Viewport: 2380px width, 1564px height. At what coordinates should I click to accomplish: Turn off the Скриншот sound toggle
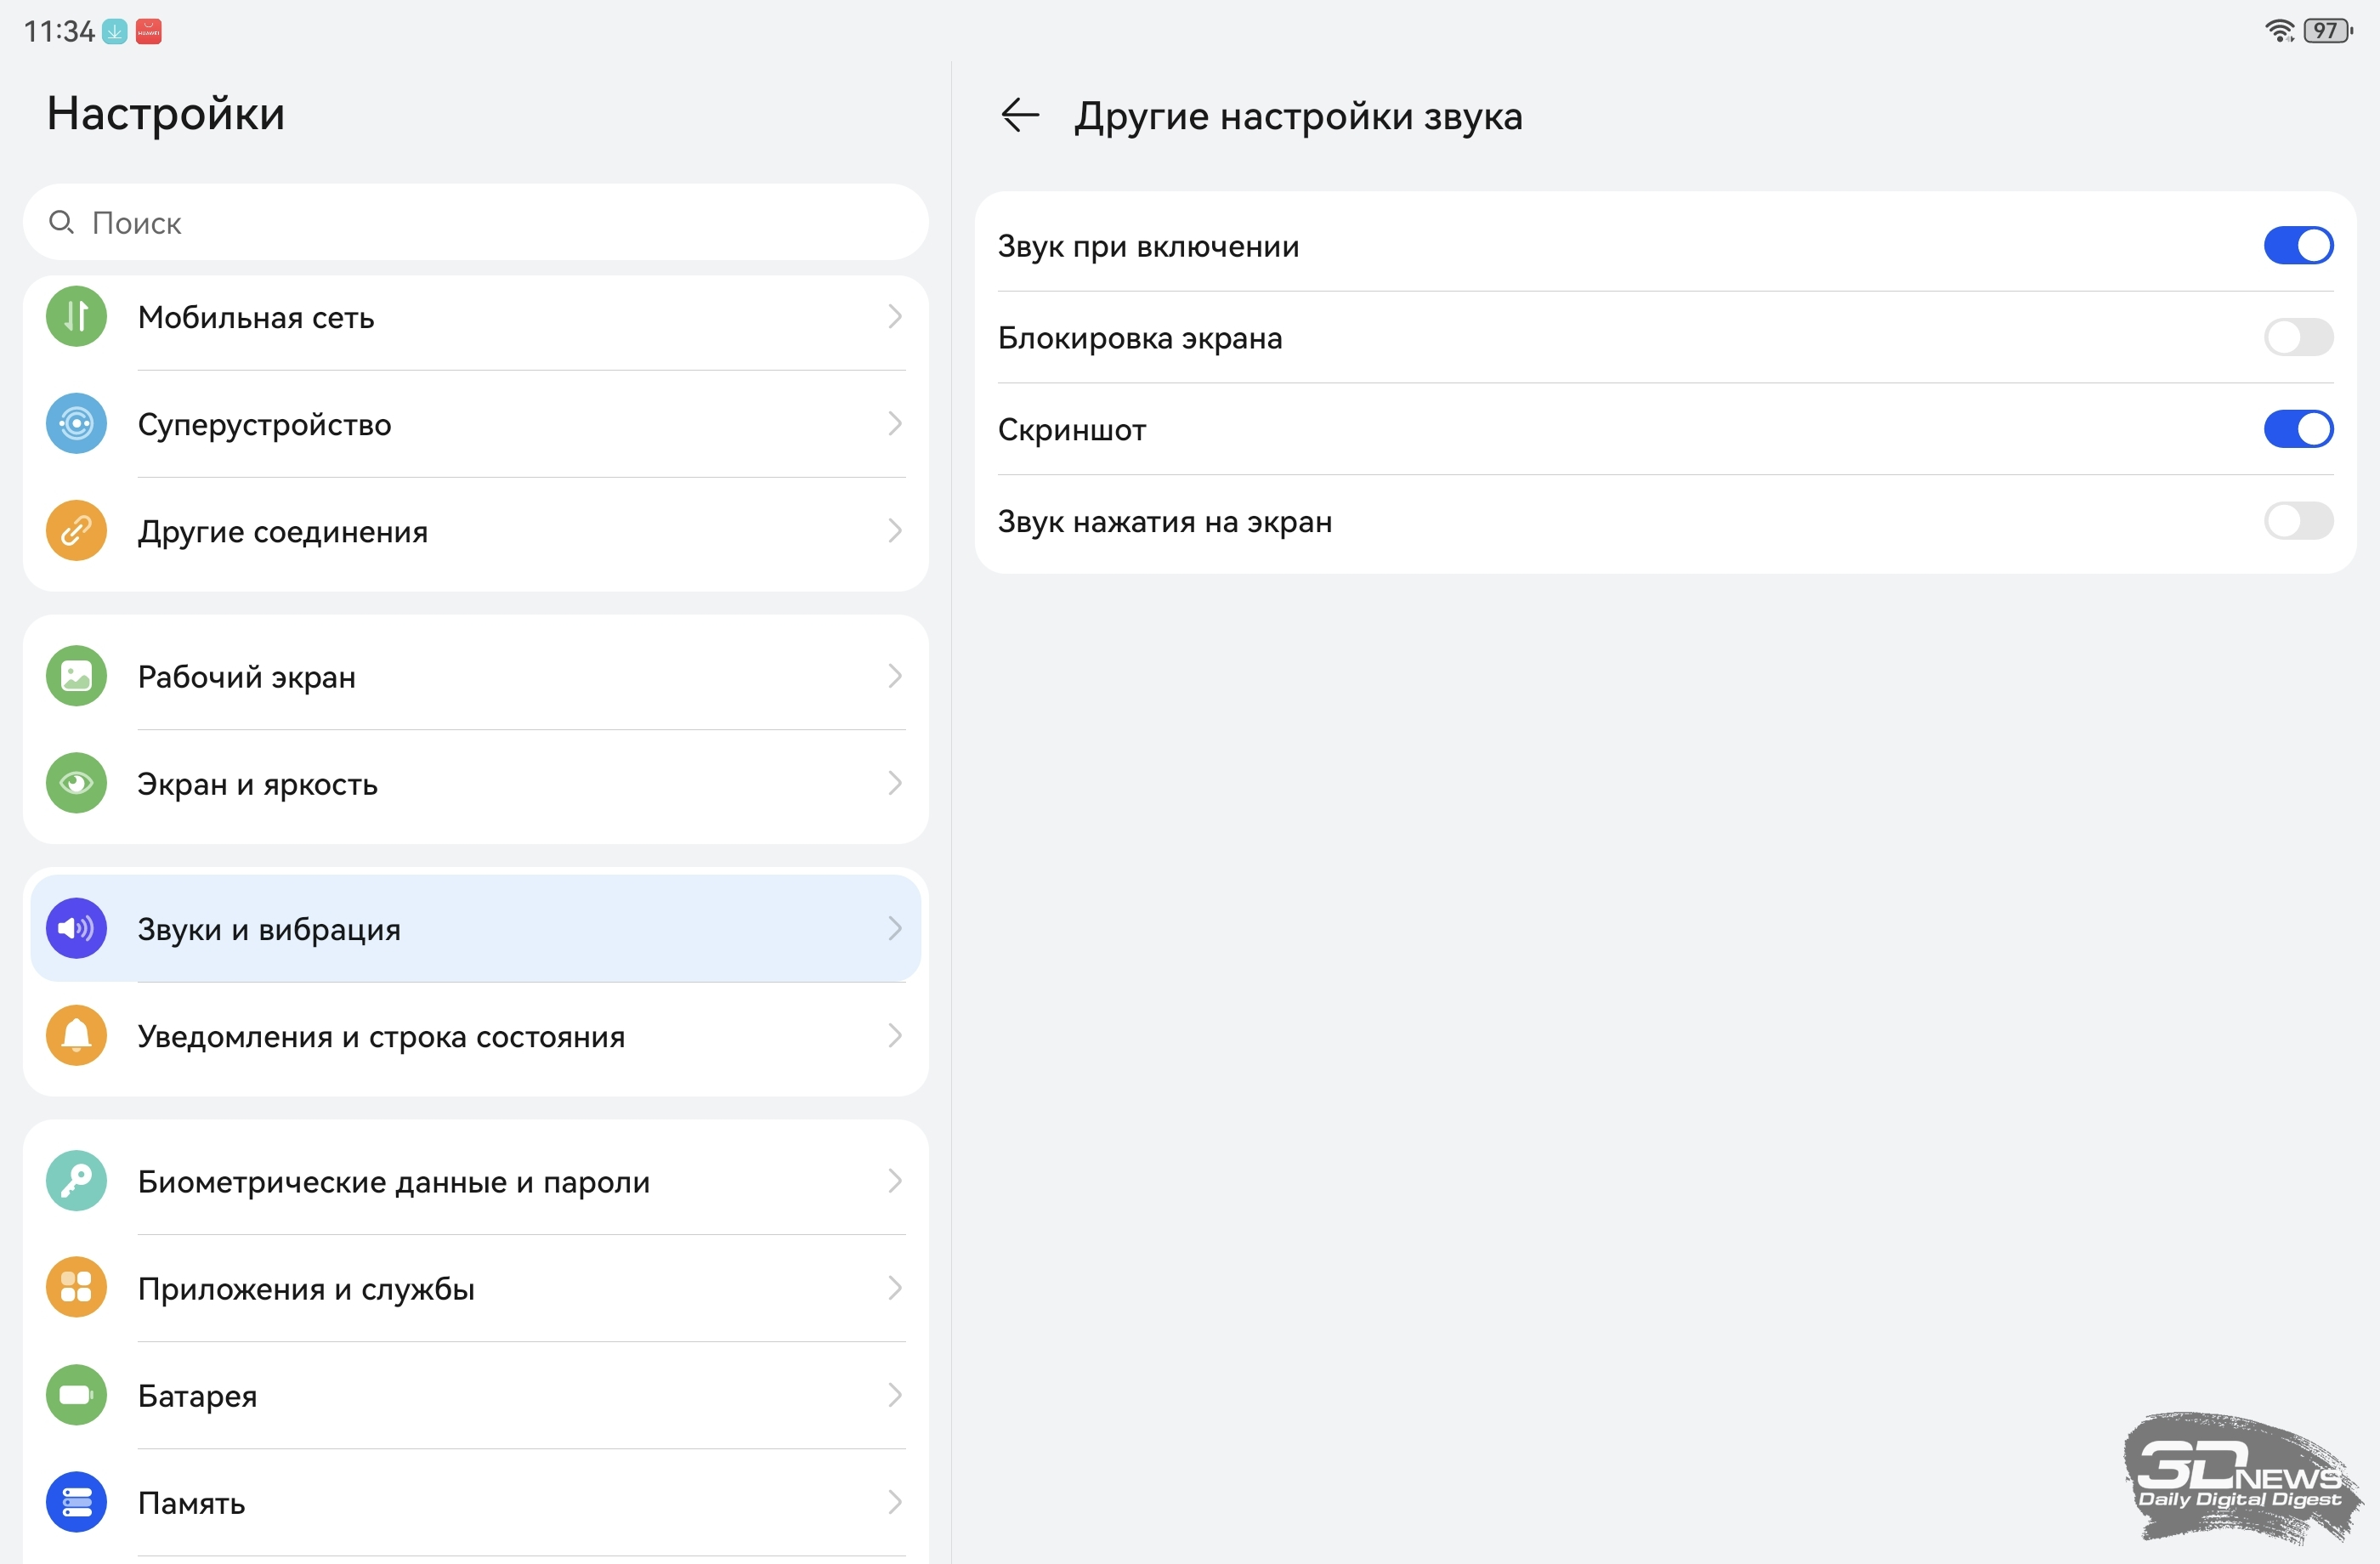tap(2297, 430)
